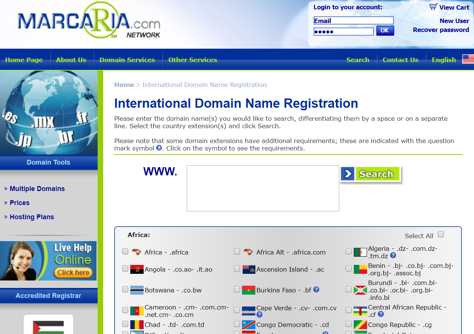Click the Africa map icon next to Africa - .africa
Viewport: 474px width, 334px height.
click(137, 252)
